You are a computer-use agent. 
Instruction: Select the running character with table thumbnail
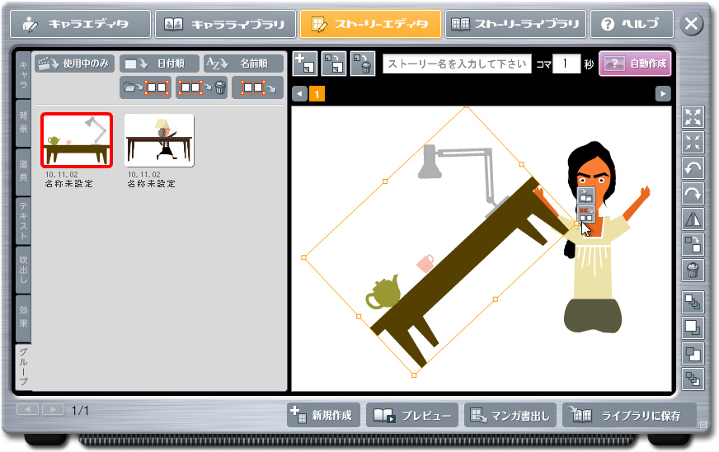(159, 140)
